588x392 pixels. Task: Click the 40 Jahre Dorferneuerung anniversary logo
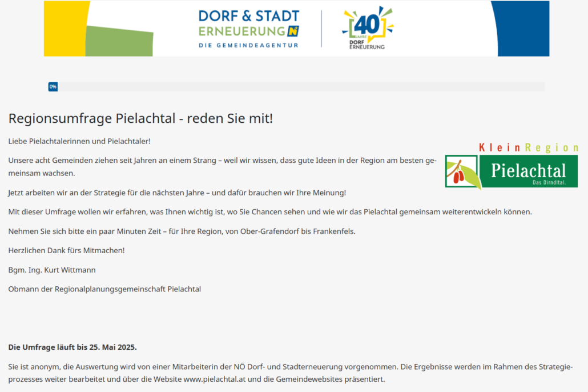[367, 27]
